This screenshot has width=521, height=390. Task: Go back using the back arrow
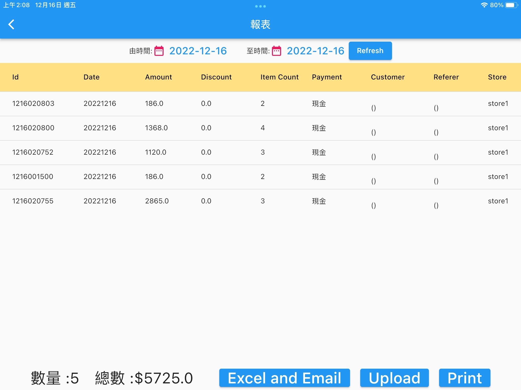click(11, 25)
